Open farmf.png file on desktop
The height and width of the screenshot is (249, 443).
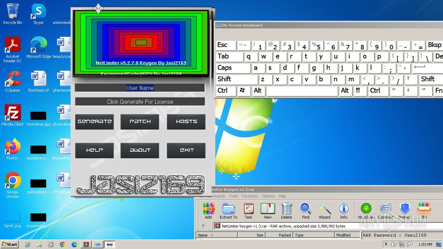point(12,221)
